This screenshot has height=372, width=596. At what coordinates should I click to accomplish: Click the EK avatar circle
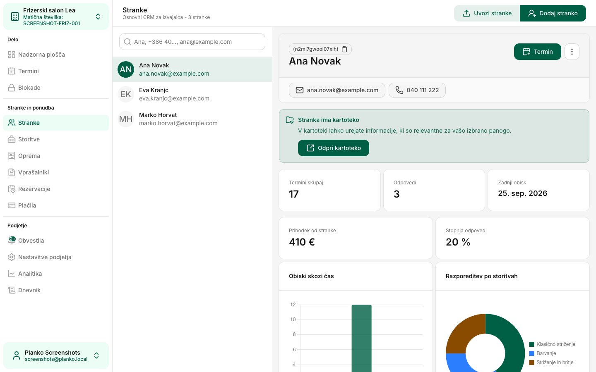[x=126, y=94]
